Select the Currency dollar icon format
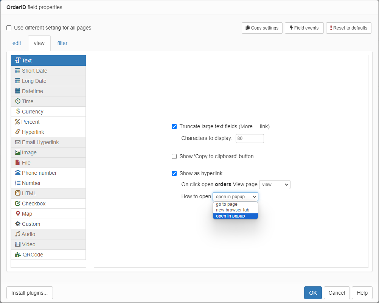This screenshot has height=303, width=379. 18,112
